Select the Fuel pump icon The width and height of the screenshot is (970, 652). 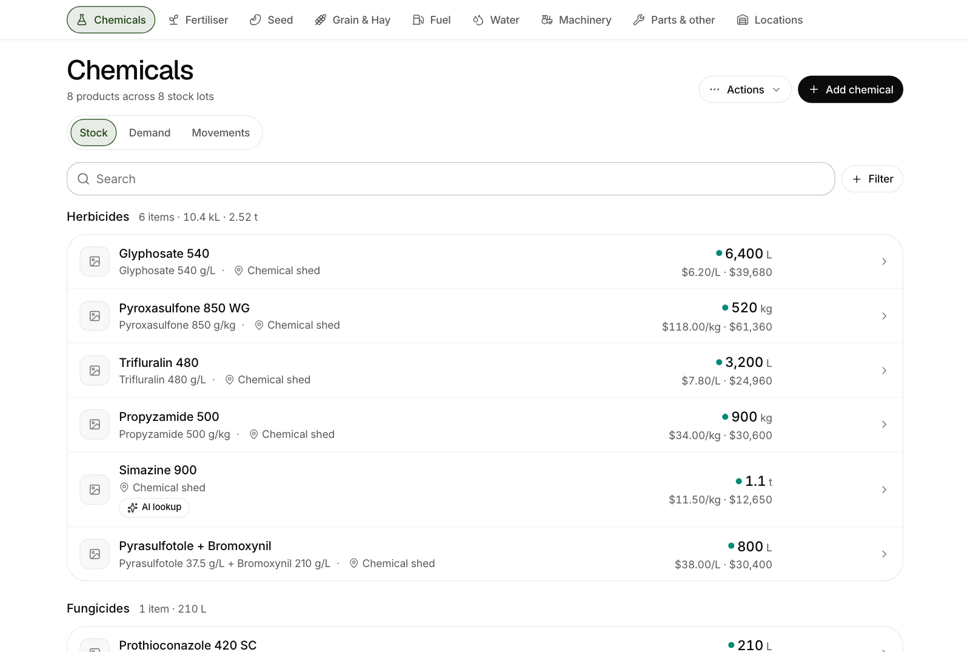[x=418, y=20]
